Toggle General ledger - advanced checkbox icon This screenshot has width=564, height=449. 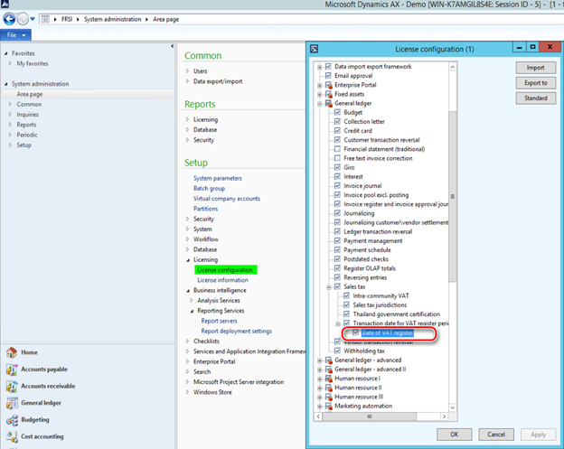[329, 360]
